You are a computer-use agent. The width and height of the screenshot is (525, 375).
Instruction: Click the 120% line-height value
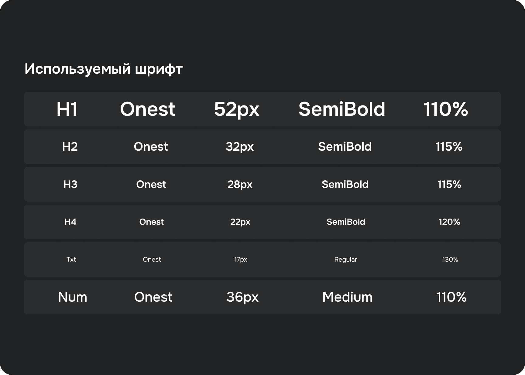coord(449,222)
